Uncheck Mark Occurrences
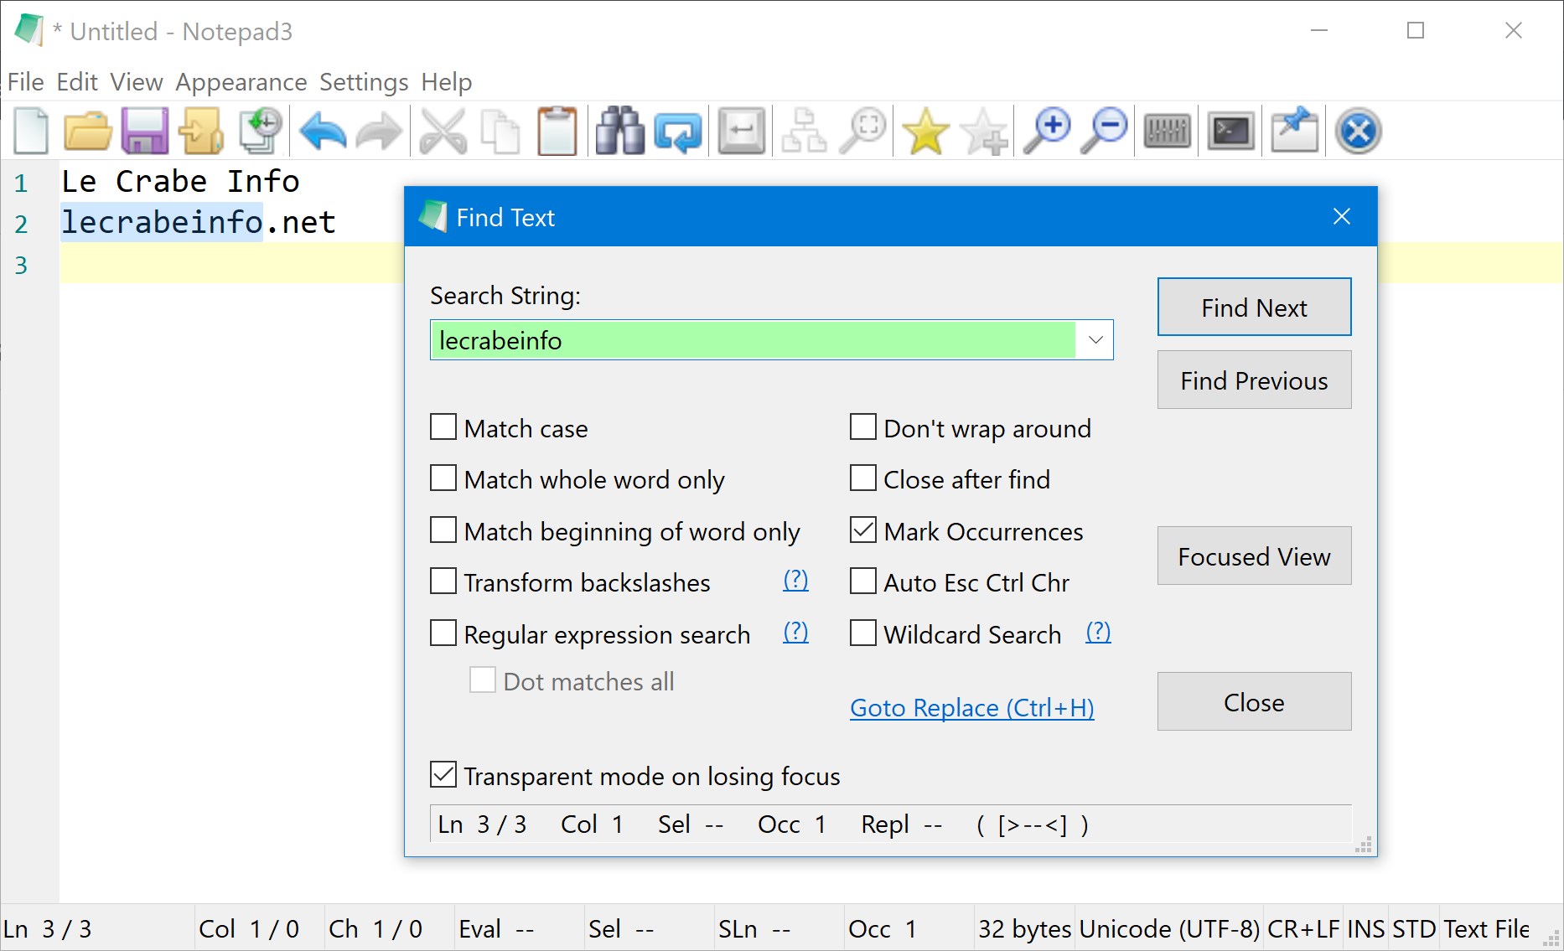Viewport: 1564px width, 951px height. [863, 530]
